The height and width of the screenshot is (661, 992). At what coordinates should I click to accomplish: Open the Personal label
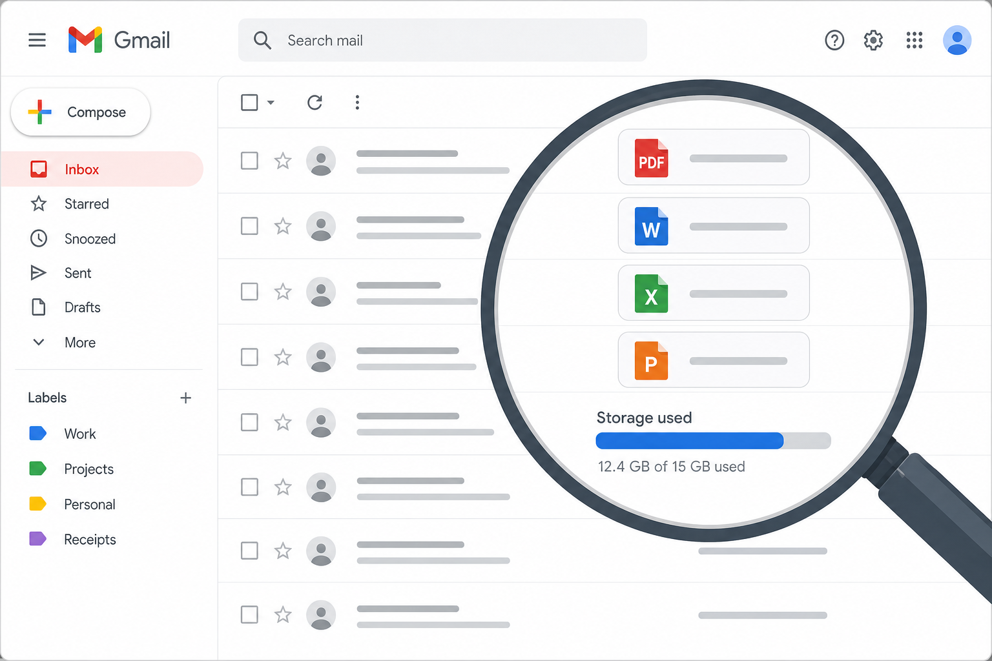pyautogui.click(x=72, y=504)
